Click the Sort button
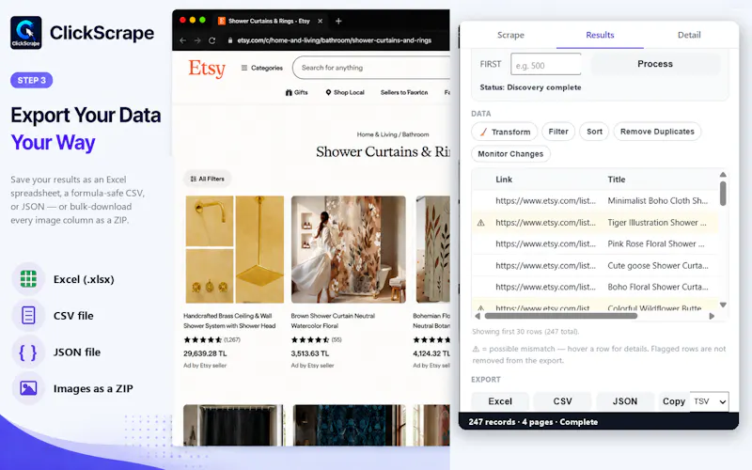The height and width of the screenshot is (470, 752). click(594, 132)
